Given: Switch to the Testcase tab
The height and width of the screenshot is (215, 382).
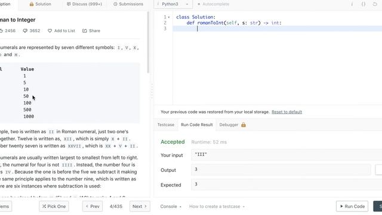Looking at the screenshot, I should click(x=166, y=125).
